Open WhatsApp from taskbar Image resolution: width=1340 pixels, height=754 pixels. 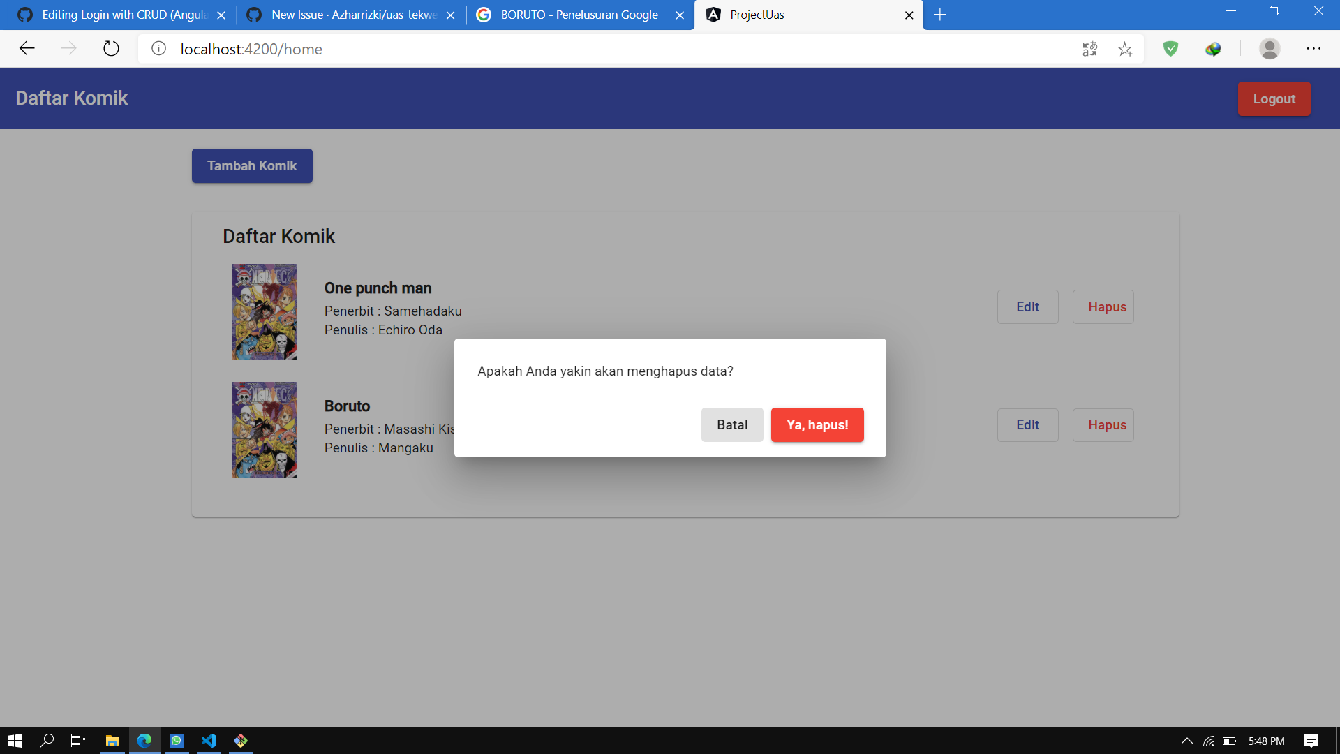[177, 741]
